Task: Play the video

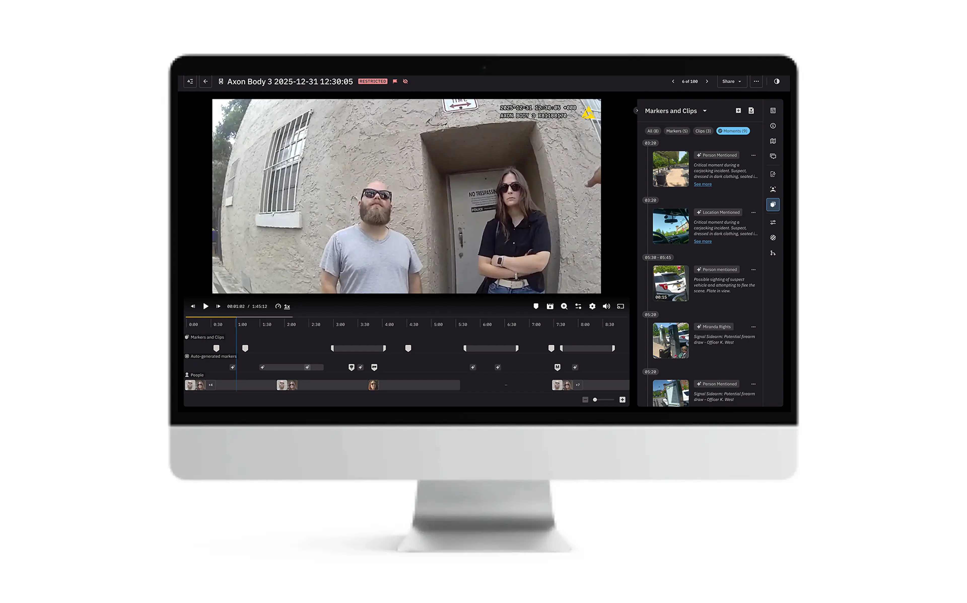Action: coord(205,306)
